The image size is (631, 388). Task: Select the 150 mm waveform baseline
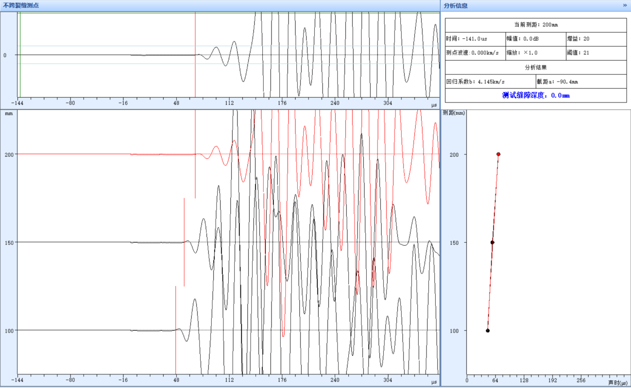(73, 242)
